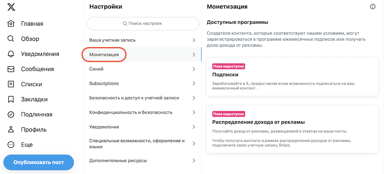Viewport: 384px width, 174px height.
Task: Open the Списки list icon
Action: click(11, 84)
